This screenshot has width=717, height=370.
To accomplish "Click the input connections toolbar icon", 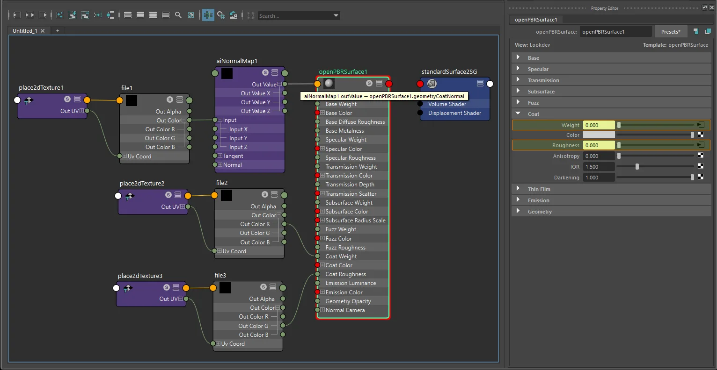I will click(17, 15).
